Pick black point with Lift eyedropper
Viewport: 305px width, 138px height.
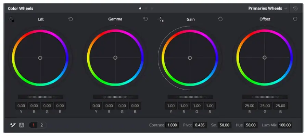[11, 19]
